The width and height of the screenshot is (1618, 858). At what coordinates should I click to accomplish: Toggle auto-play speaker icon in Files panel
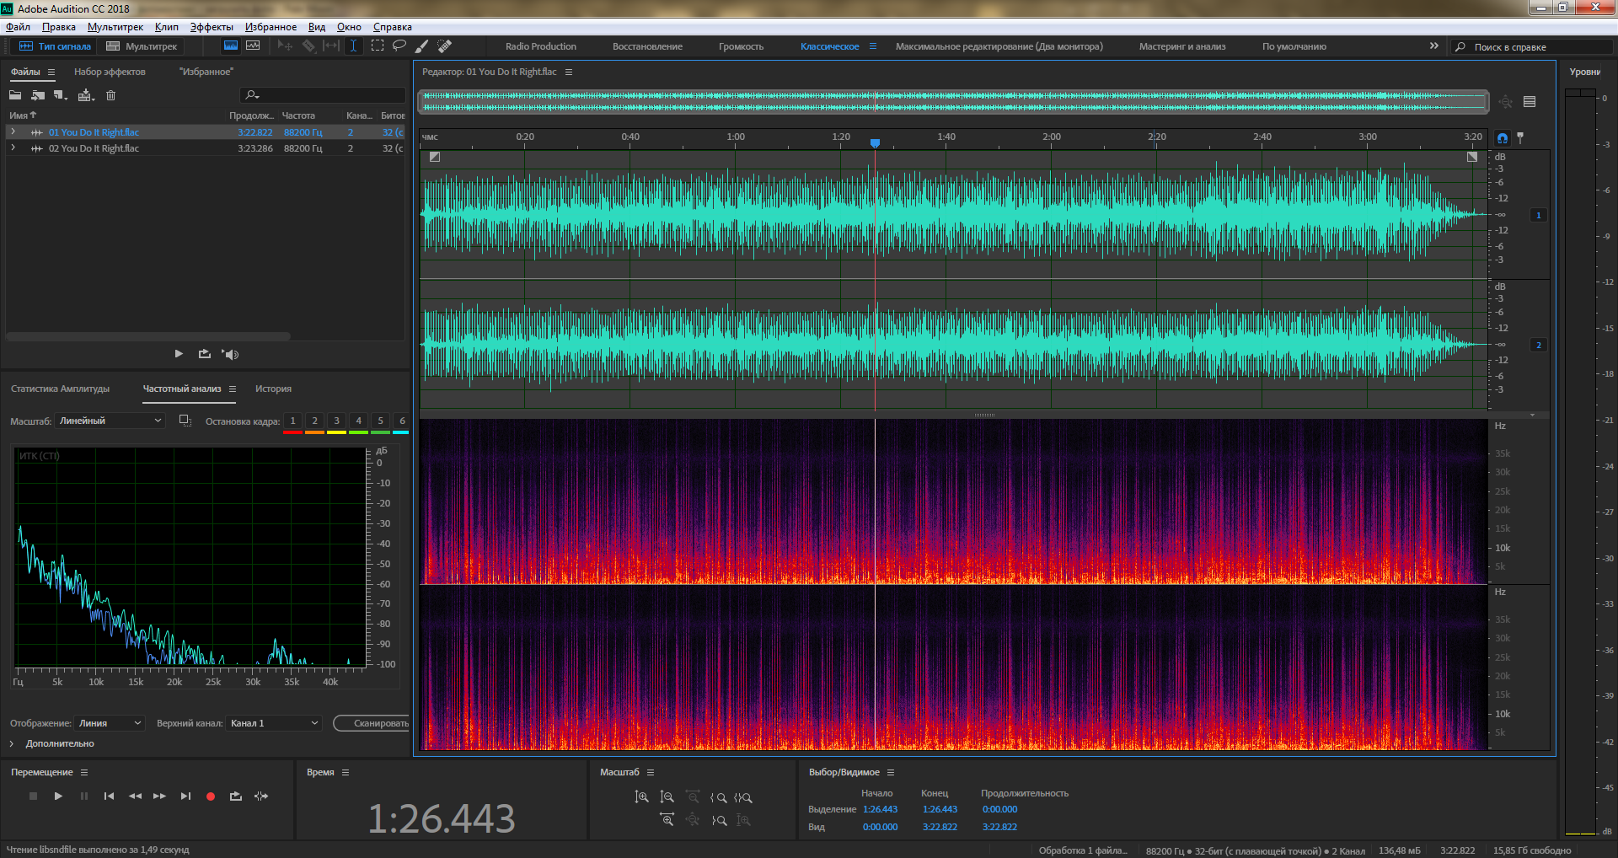(x=230, y=355)
